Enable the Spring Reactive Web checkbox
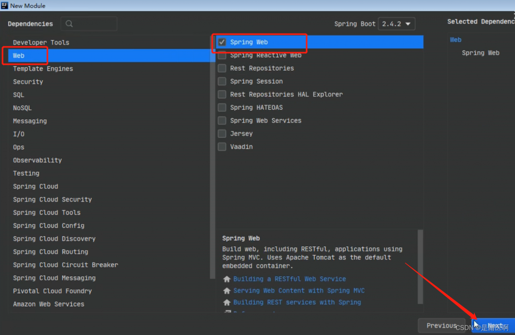This screenshot has height=335, width=515. point(222,55)
